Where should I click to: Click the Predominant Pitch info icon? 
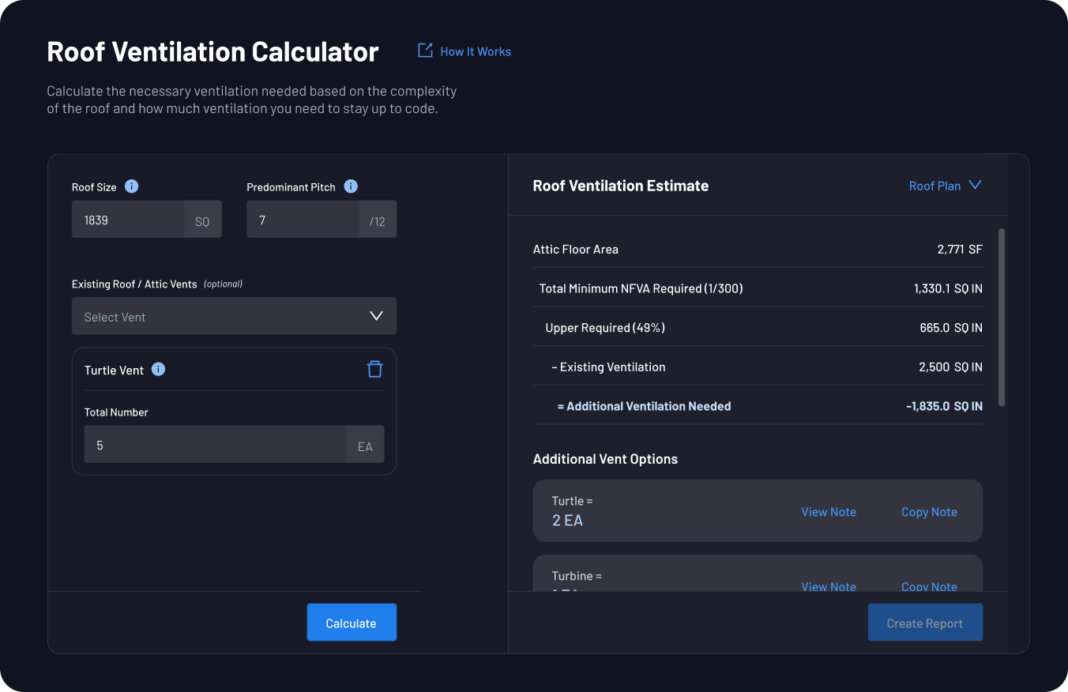(350, 186)
